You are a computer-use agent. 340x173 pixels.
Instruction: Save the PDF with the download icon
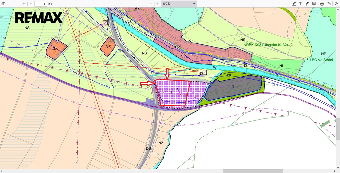coord(328,4)
